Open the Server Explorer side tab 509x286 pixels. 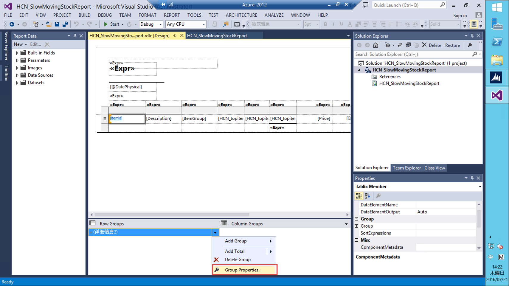(6, 46)
